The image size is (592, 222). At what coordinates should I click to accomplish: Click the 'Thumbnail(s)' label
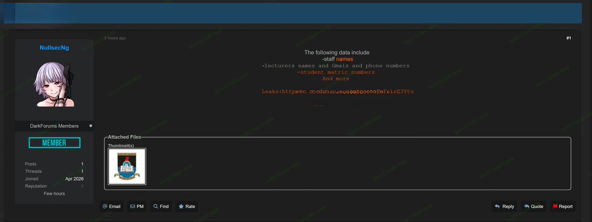tap(121, 146)
